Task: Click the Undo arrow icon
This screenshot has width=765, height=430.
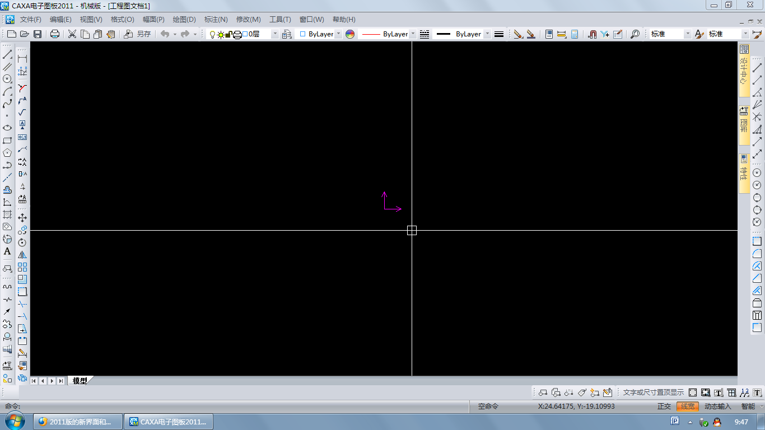Action: pos(165,34)
